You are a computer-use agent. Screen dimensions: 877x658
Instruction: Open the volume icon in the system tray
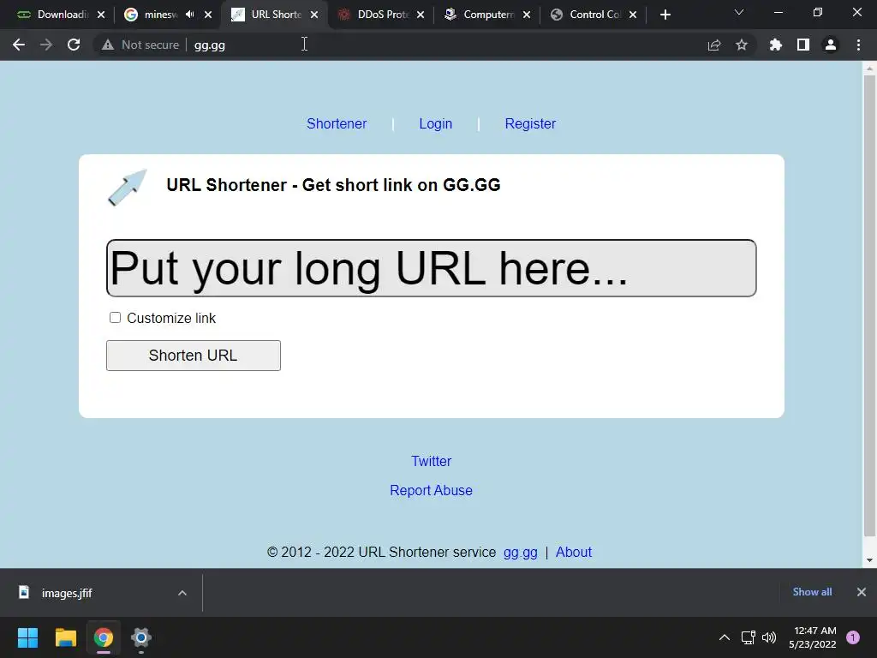tap(770, 637)
